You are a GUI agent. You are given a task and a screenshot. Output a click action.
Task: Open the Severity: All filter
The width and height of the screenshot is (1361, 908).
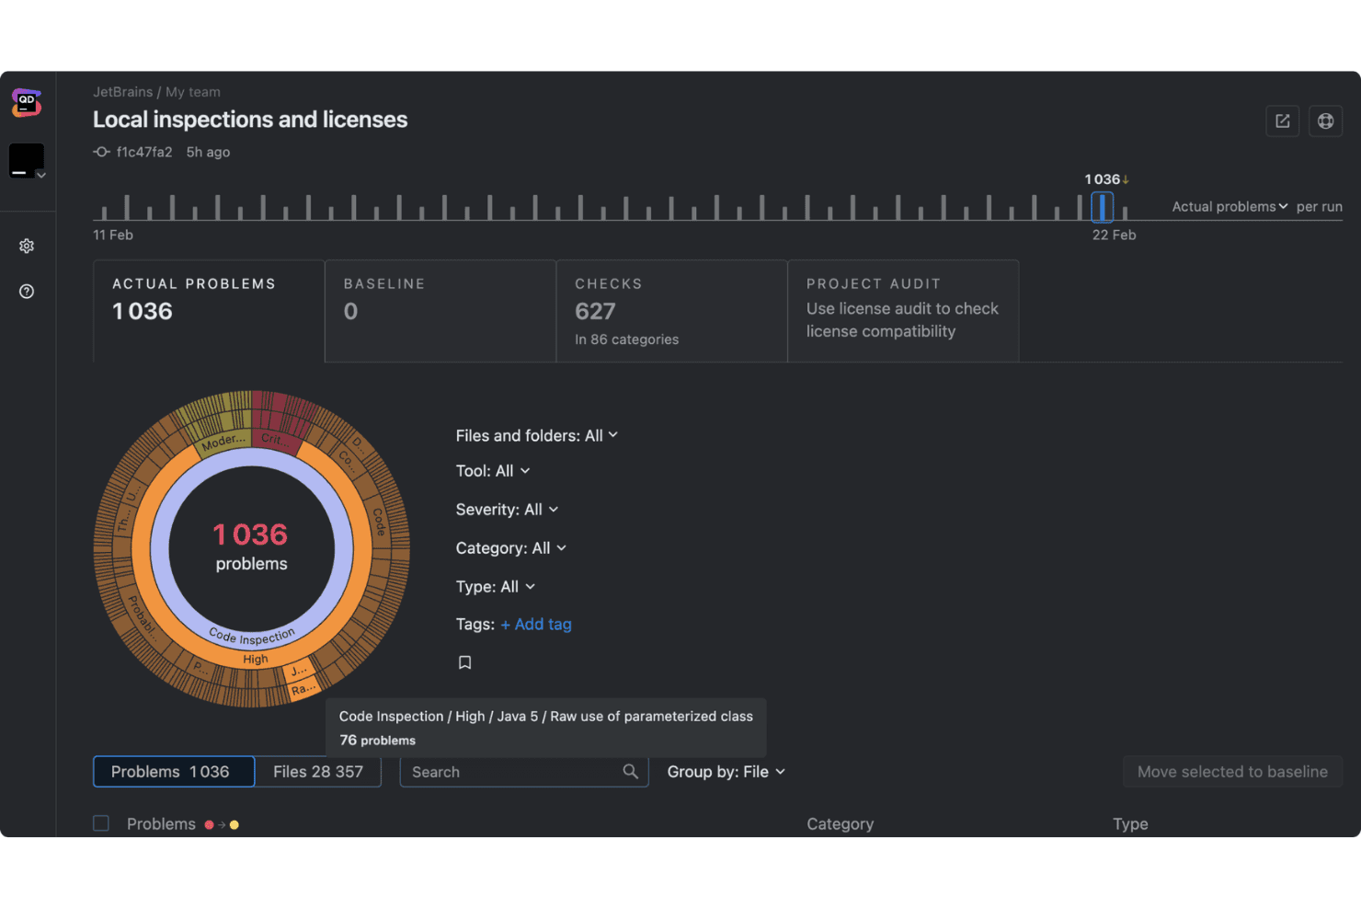508,510
